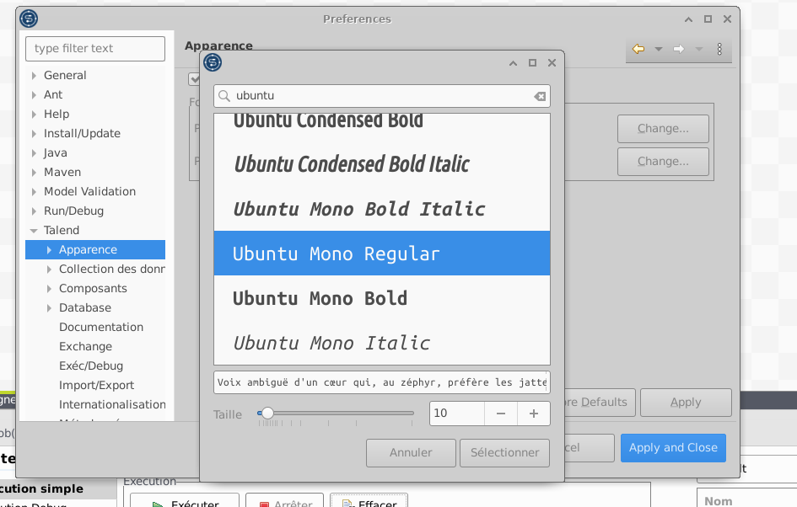The image size is (797, 507).
Task: Click the type filter text box
Action: (95, 49)
